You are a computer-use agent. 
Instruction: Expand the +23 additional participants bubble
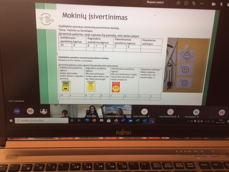[x=17, y=111]
